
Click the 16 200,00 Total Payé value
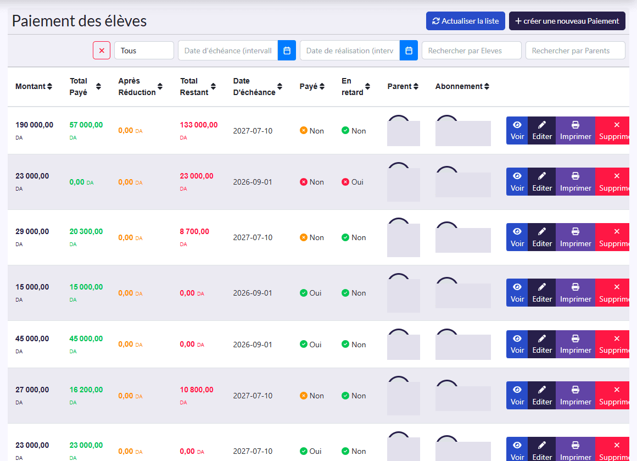coord(86,390)
